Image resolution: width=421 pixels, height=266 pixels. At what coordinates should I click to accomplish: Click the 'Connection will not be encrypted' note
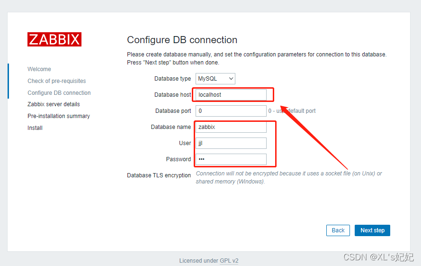tap(289, 177)
